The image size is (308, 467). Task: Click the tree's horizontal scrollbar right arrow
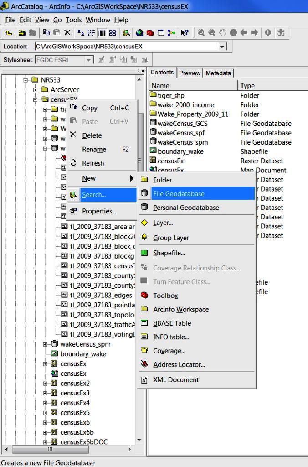(130, 449)
